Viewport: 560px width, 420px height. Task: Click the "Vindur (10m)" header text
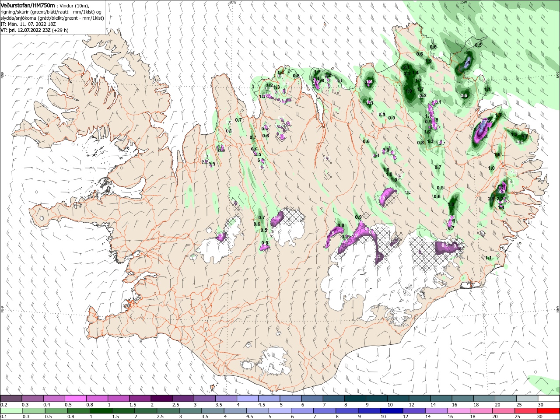pos(74,5)
